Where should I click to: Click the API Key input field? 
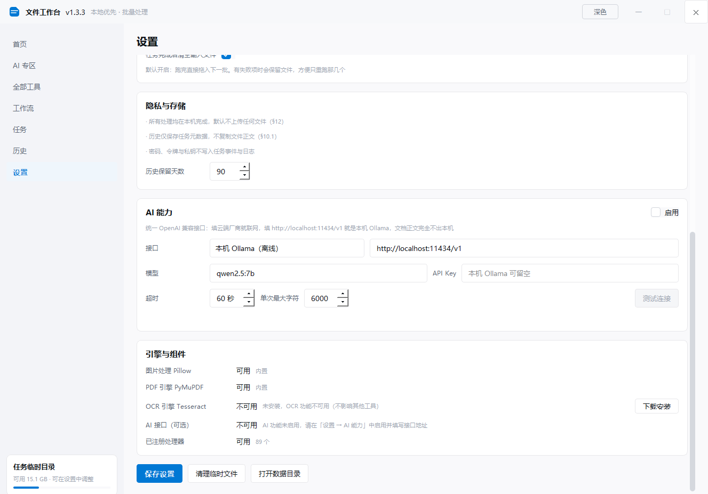(x=570, y=273)
